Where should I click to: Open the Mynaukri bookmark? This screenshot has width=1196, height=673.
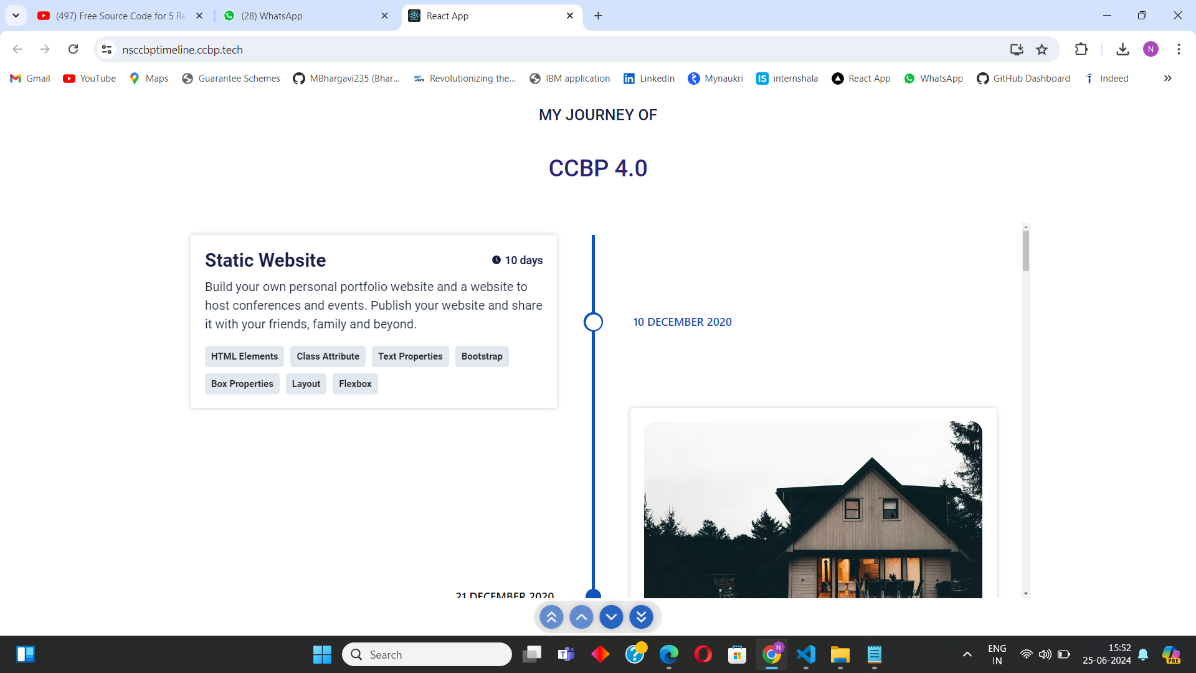(x=715, y=79)
